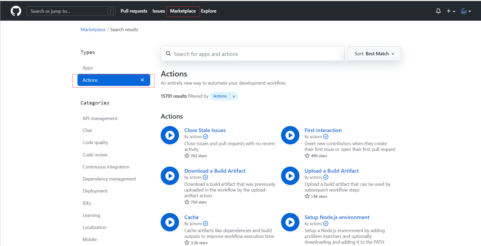This screenshot has height=246, width=481.
Task: Click the Download a Build Artifact play icon
Action: click(170, 176)
